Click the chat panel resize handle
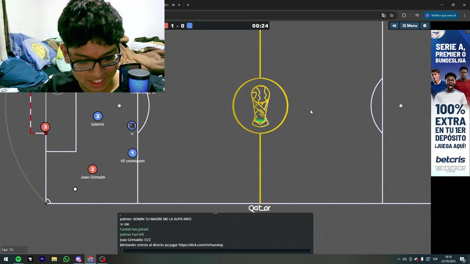Screen dimensions: 470x264 (216, 213)
